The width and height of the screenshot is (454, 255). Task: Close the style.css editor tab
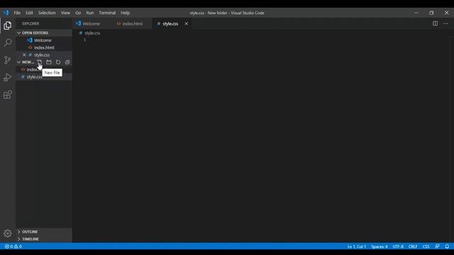coord(187,23)
